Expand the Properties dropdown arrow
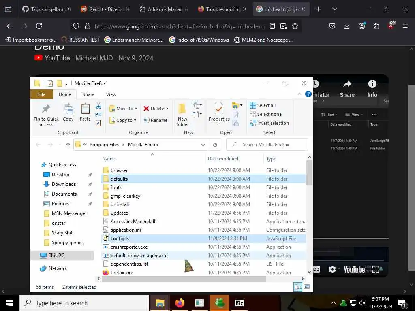Image resolution: width=415 pixels, height=311 pixels. 219,124
